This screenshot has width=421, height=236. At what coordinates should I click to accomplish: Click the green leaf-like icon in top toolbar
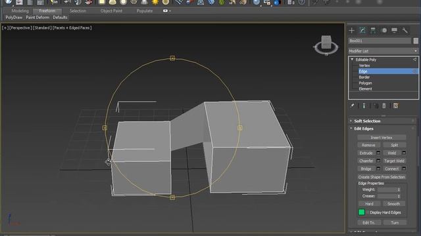point(222,3)
